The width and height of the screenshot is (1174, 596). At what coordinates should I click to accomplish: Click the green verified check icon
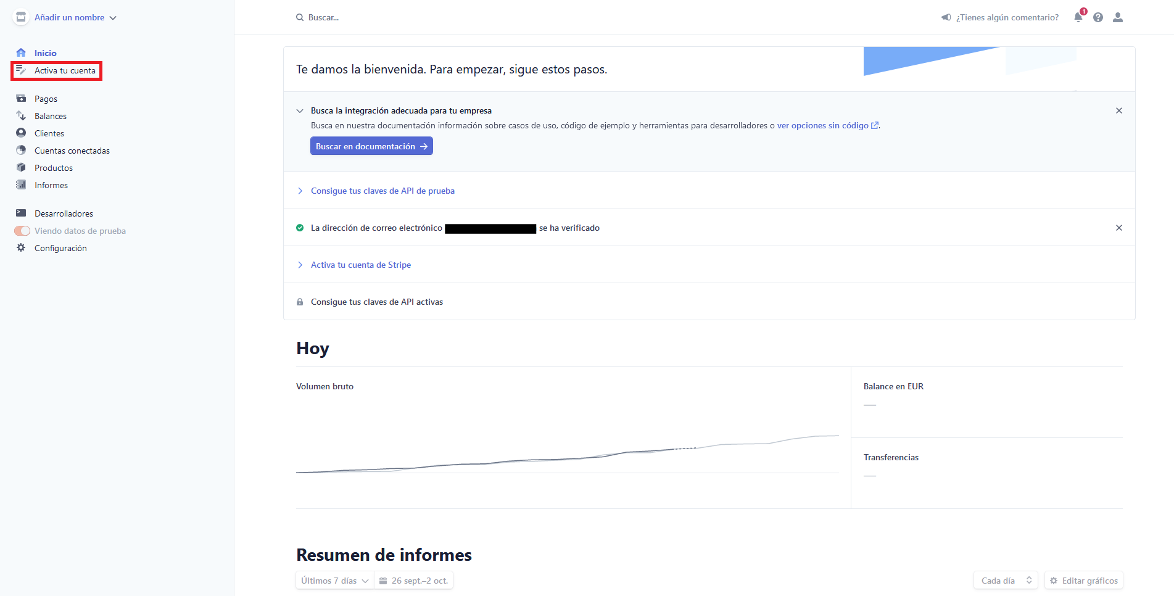[300, 228]
